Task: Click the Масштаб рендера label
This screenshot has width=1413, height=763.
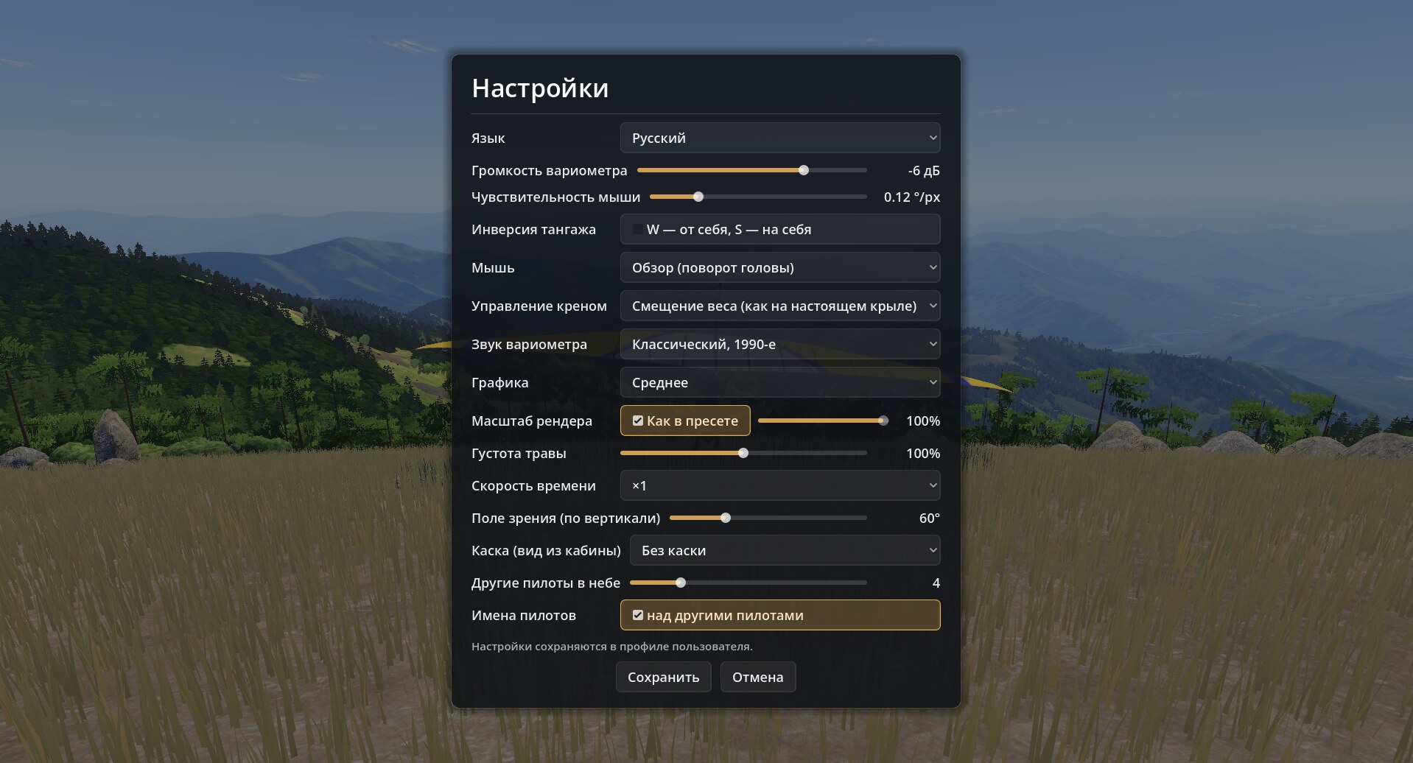Action: pos(532,421)
